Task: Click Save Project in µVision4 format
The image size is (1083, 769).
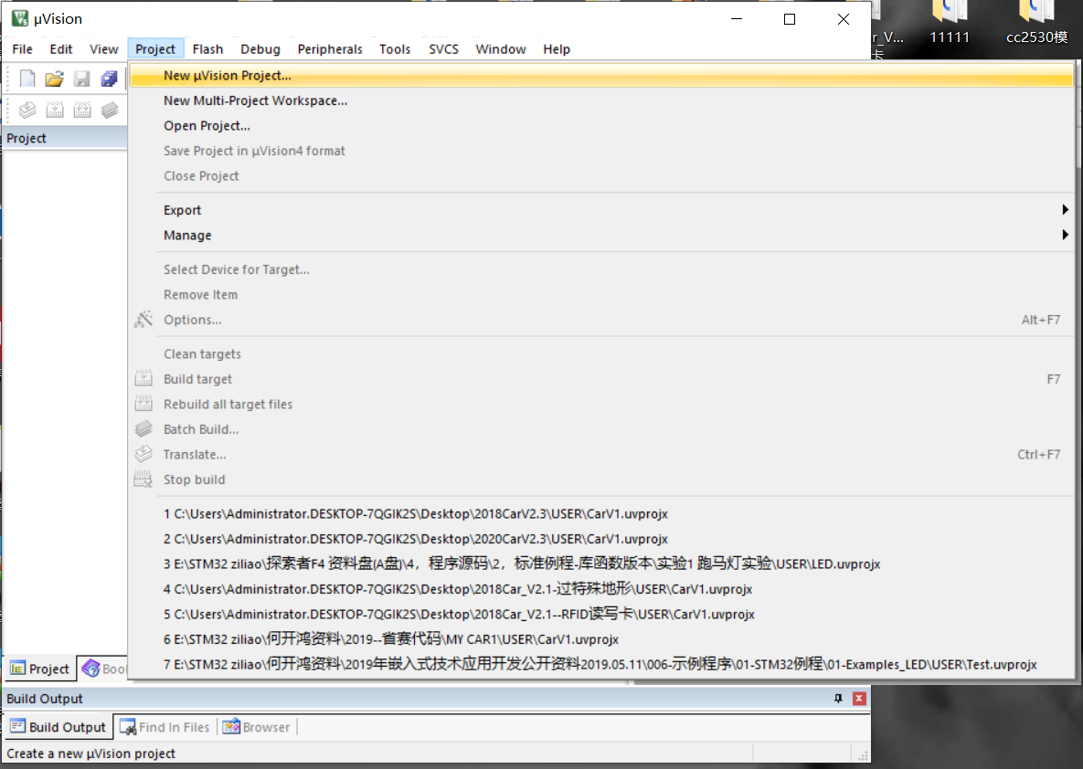Action: (x=601, y=151)
